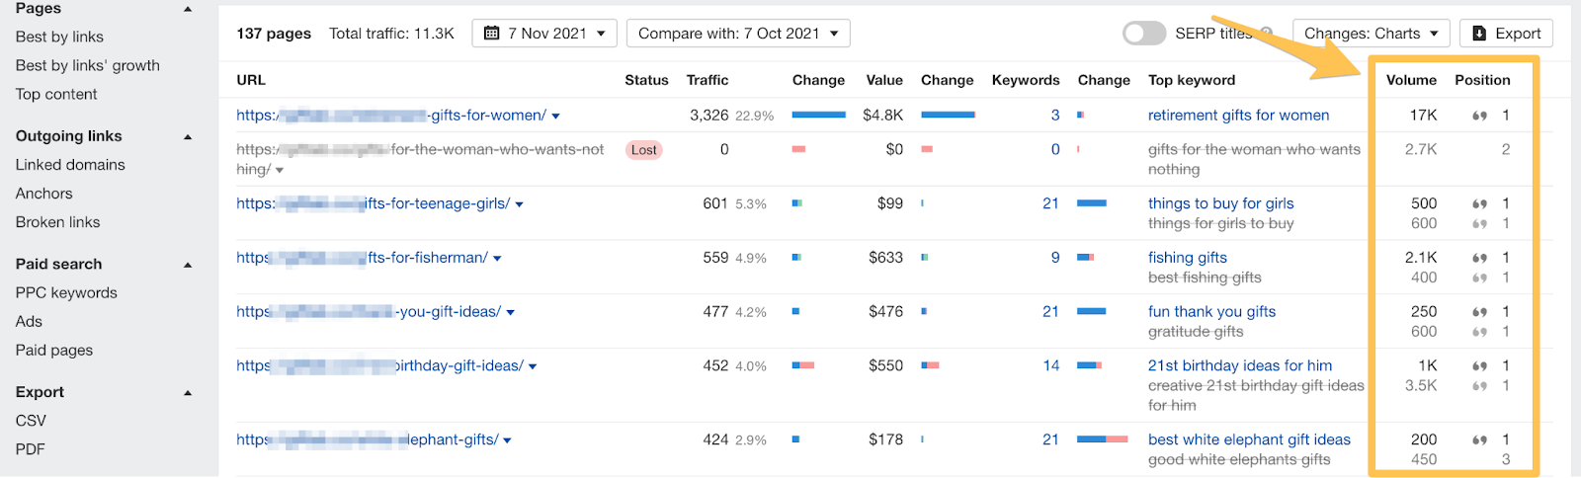
Task: Click the keyword count 21 for teenage-girls row
Action: pyautogui.click(x=1050, y=203)
